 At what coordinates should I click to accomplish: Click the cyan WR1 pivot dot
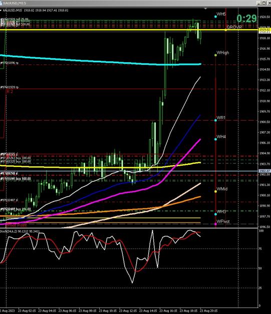click(x=215, y=121)
